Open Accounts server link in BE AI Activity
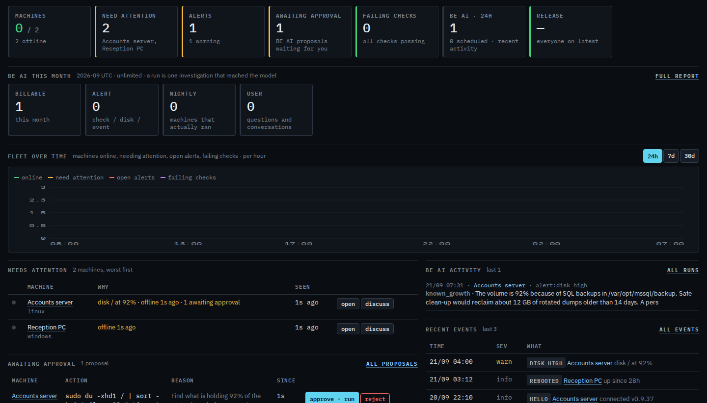 tap(499, 285)
